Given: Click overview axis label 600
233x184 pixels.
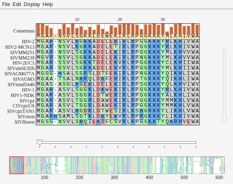Looking at the screenshot, I should 219,178.
